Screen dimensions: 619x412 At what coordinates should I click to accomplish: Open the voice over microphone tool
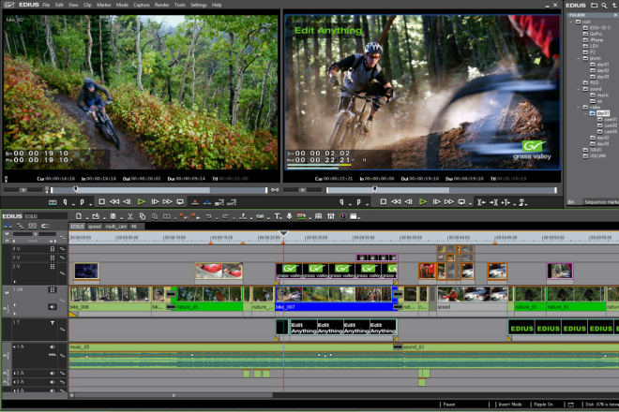click(x=290, y=216)
